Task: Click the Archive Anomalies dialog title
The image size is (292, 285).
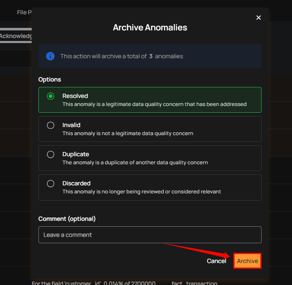Action: click(150, 27)
